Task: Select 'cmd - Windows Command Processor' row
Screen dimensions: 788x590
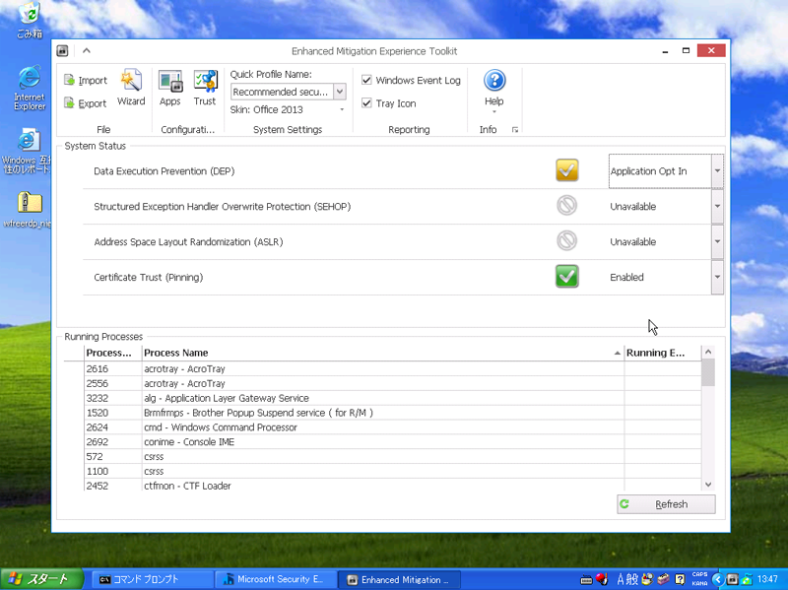Action: [393, 427]
